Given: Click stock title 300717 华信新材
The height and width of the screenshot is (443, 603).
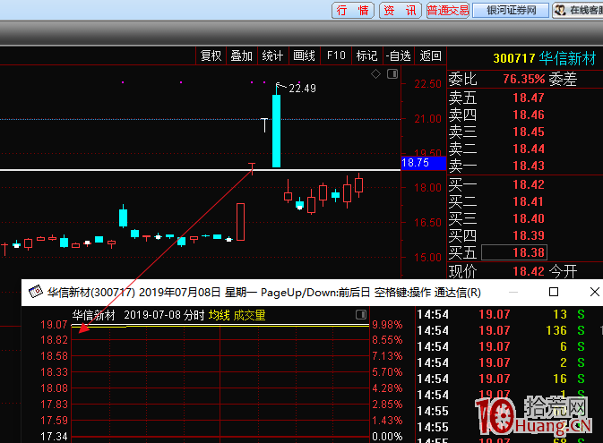Looking at the screenshot, I should (x=545, y=58).
